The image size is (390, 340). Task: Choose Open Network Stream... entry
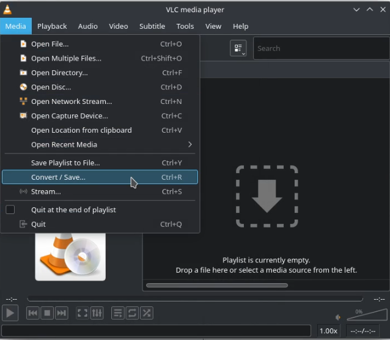100,102
